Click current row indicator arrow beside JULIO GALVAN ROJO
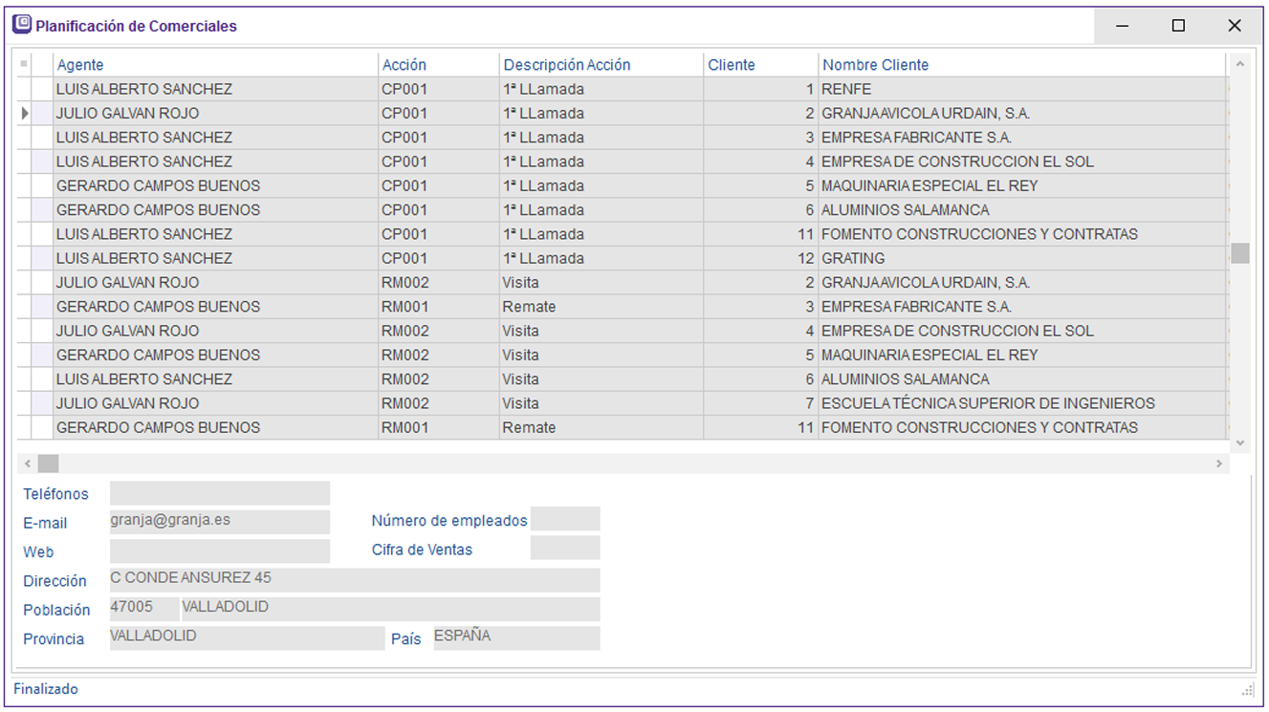 point(25,114)
